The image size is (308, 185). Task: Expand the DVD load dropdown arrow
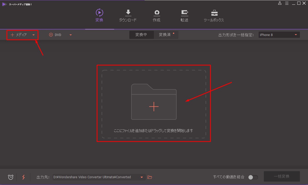click(71, 35)
